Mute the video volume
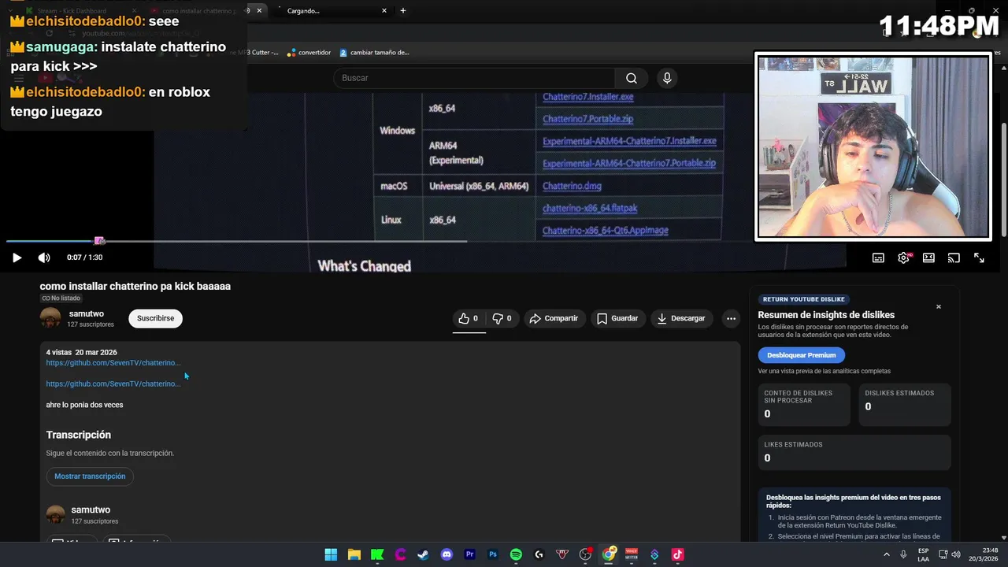 (44, 258)
